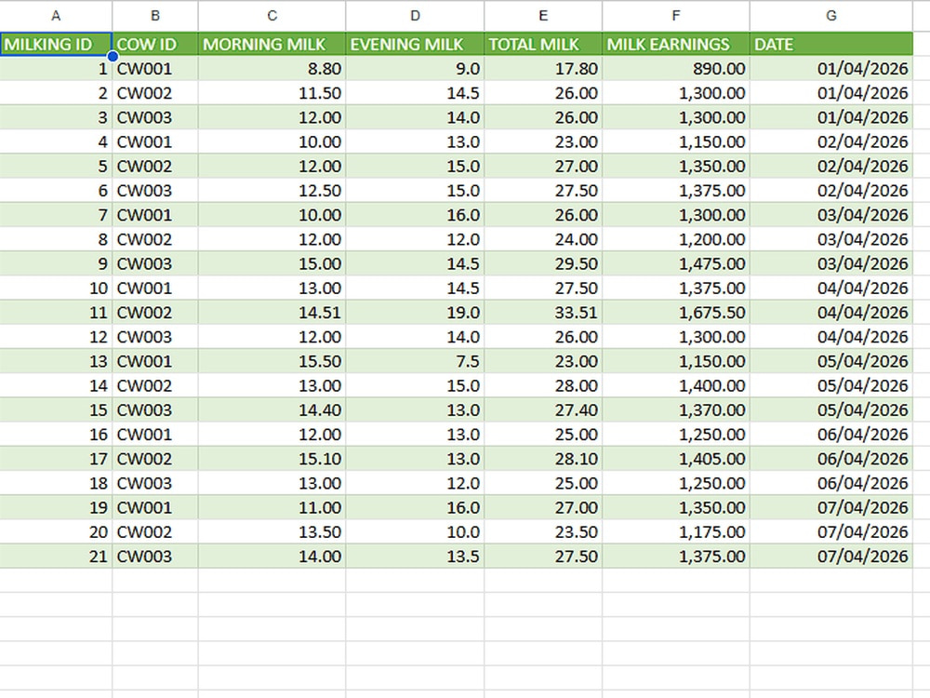
Task: Select morning milk value 15.50
Action: (272, 361)
